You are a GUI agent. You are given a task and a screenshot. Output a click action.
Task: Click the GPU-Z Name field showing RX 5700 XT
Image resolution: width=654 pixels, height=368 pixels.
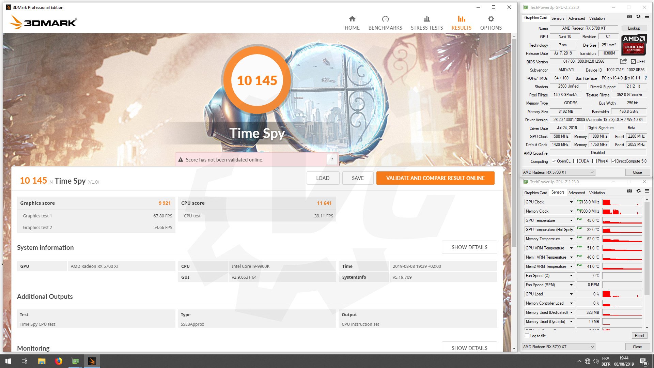pyautogui.click(x=584, y=28)
